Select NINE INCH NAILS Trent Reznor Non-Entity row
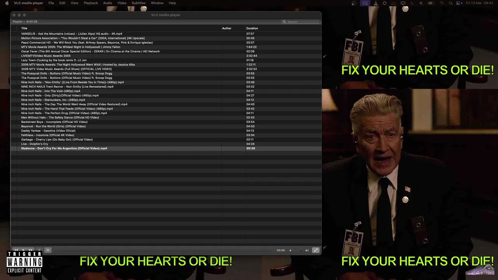This screenshot has width=498, height=280. click(166, 87)
